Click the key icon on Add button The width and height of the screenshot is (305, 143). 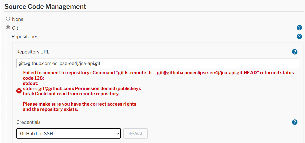pos(131,133)
